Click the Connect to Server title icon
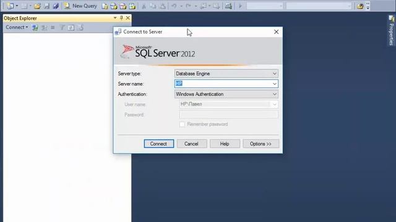The height and width of the screenshot is (222, 396). [118, 31]
